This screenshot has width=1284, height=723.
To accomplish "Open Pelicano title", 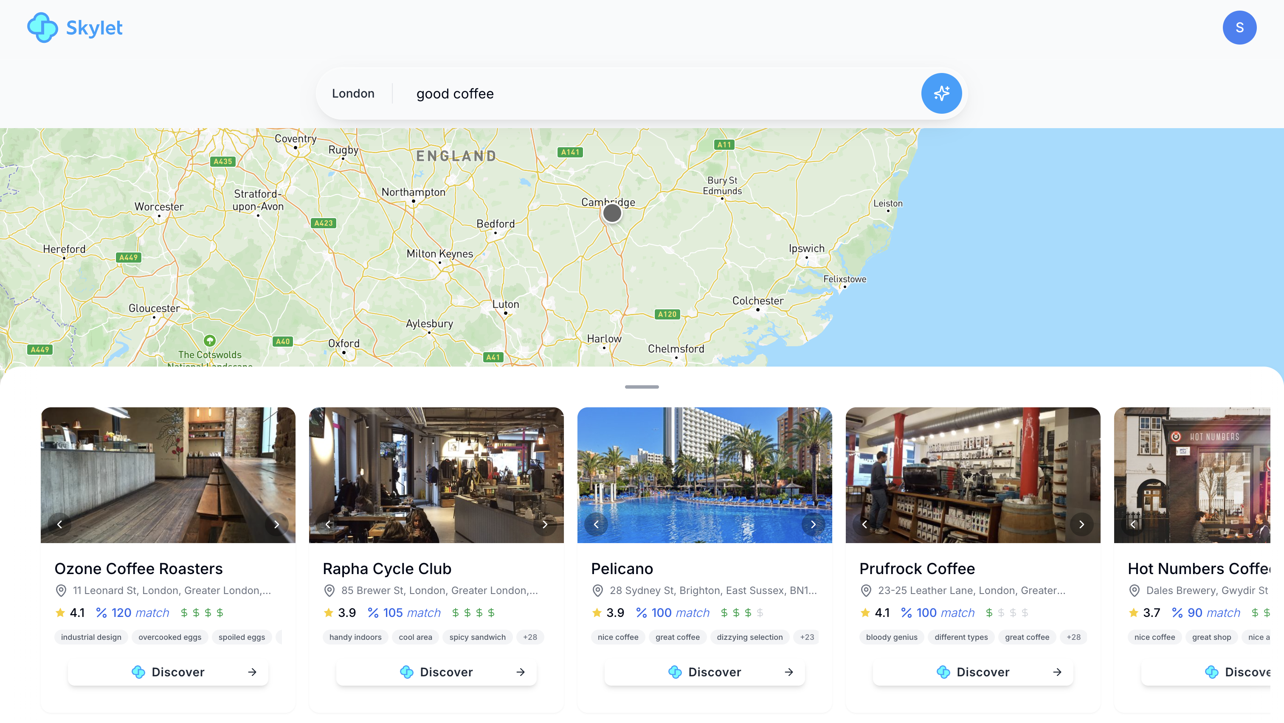I will (622, 569).
